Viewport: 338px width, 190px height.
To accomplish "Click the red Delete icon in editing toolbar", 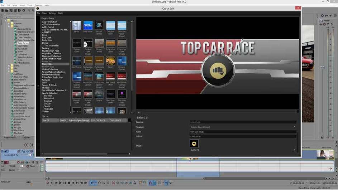I will pos(113,183).
